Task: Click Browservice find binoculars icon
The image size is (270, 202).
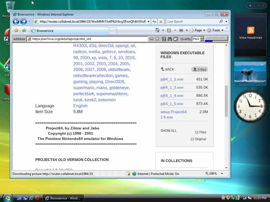Action: coord(170,39)
